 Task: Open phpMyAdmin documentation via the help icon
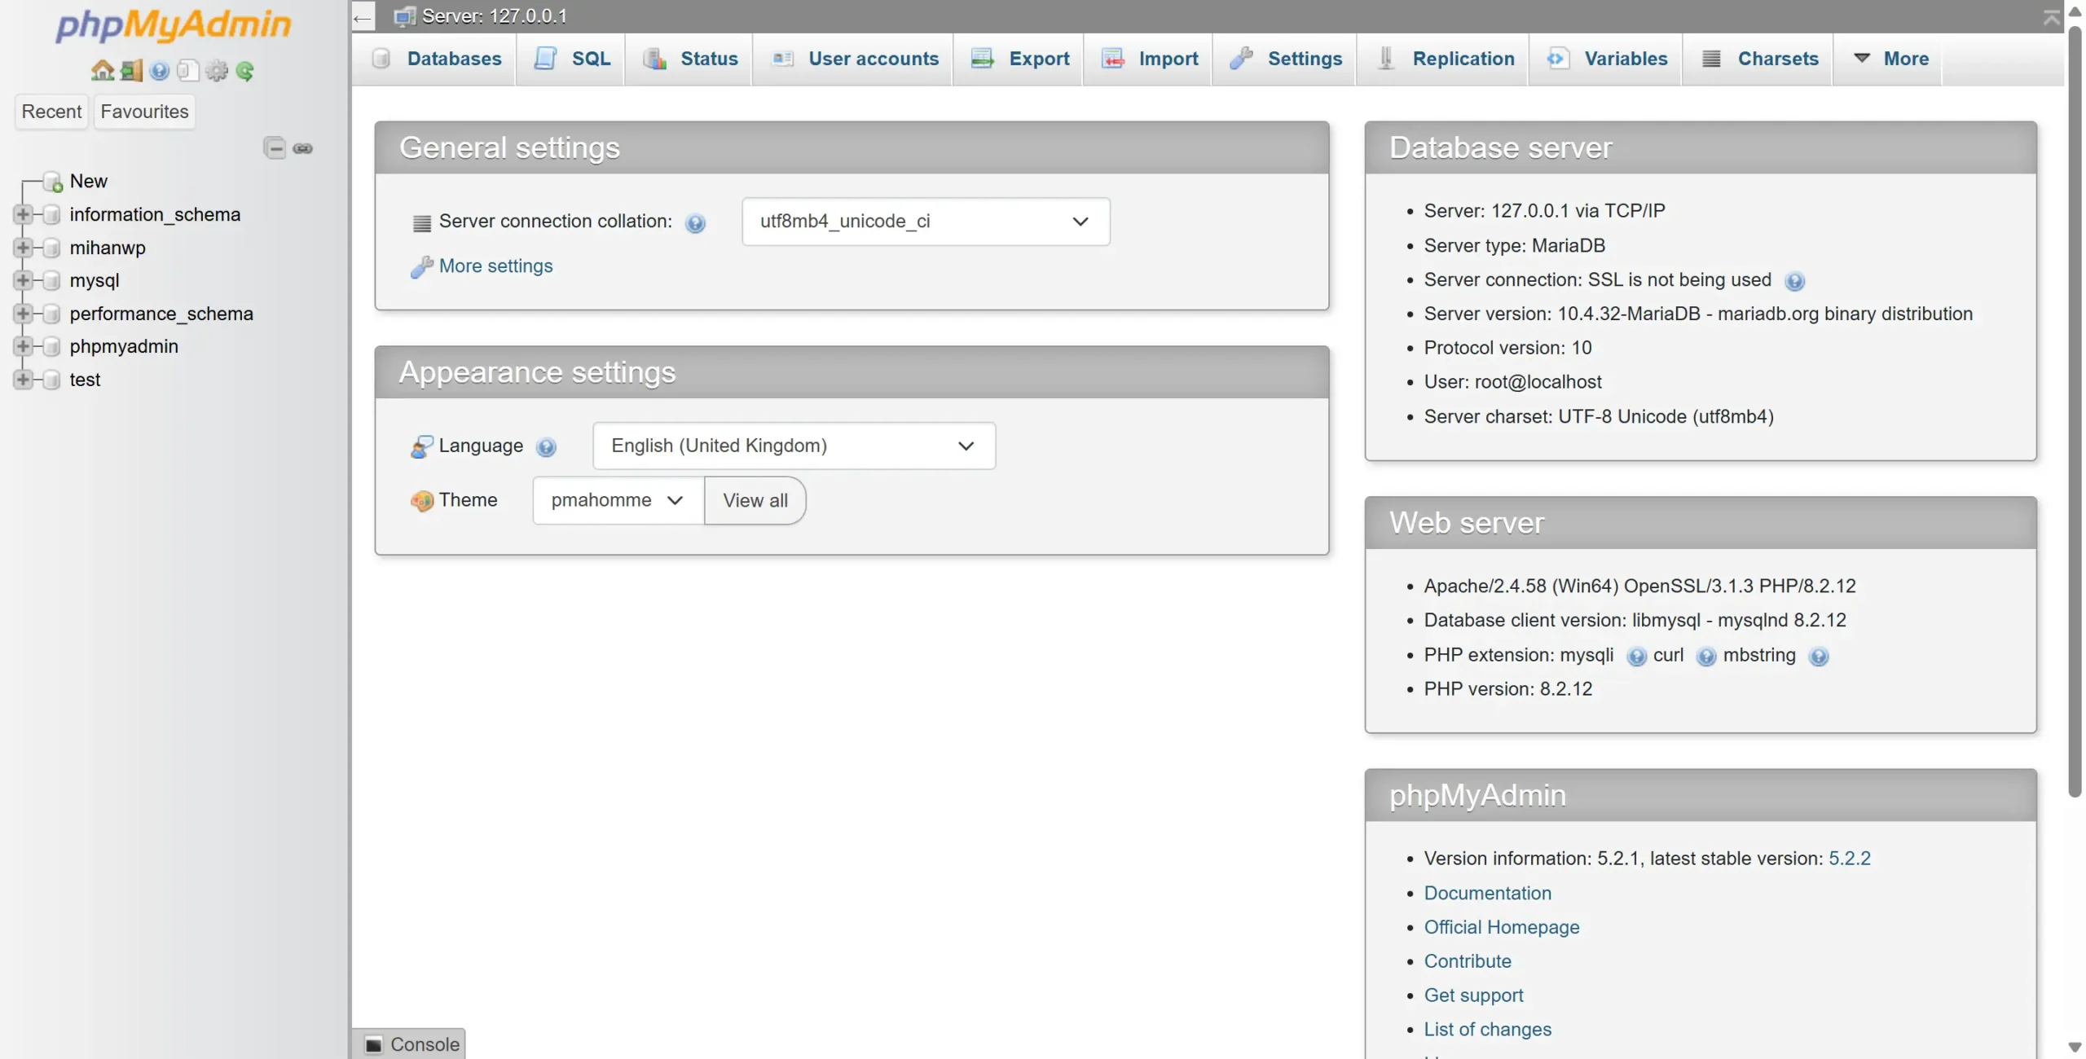coord(160,71)
